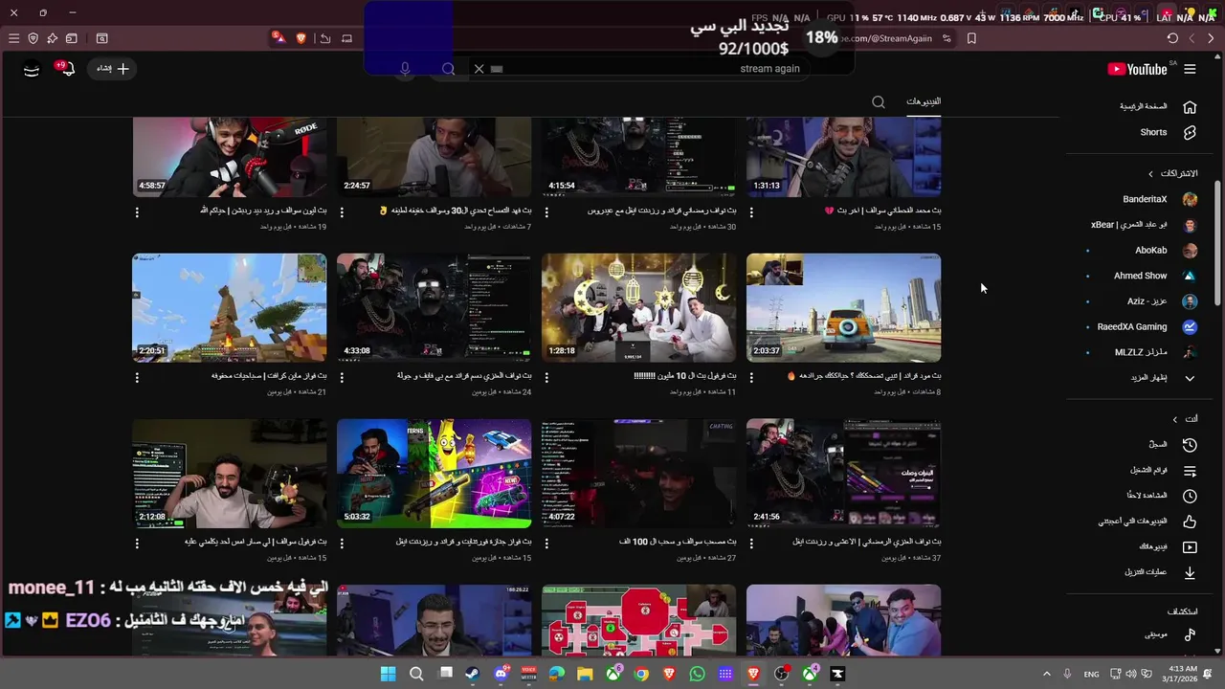The height and width of the screenshot is (689, 1225).
Task: Select the channel Videos tab
Action: point(924,101)
